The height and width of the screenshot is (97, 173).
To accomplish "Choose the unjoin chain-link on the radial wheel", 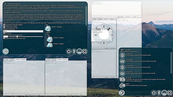I will point(110,29).
